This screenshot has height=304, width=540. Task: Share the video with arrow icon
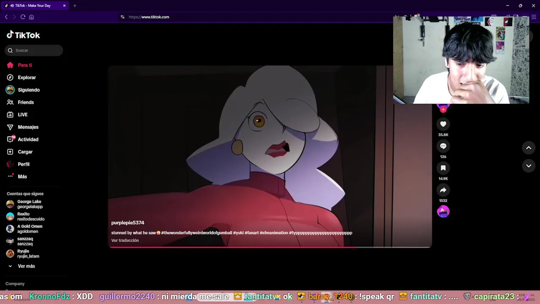point(443,190)
